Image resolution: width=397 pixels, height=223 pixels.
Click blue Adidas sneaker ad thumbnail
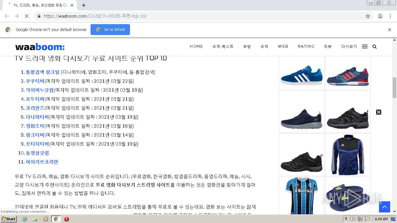(x=301, y=73)
